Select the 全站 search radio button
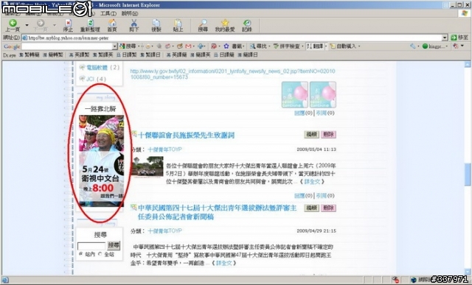Image resolution: width=472 pixels, height=285 pixels. (x=100, y=254)
